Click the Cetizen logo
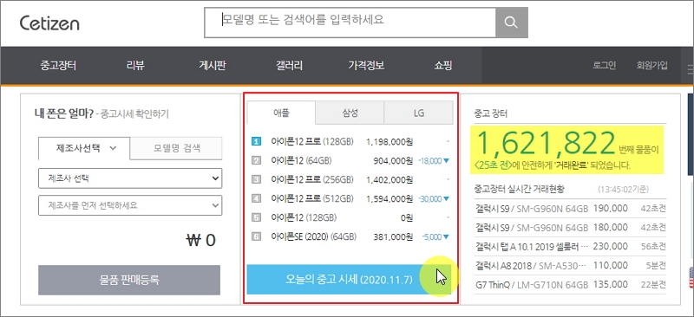The height and width of the screenshot is (317, 694). 49,23
